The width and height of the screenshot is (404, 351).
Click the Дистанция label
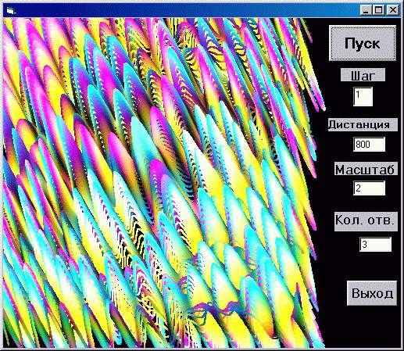pos(363,124)
